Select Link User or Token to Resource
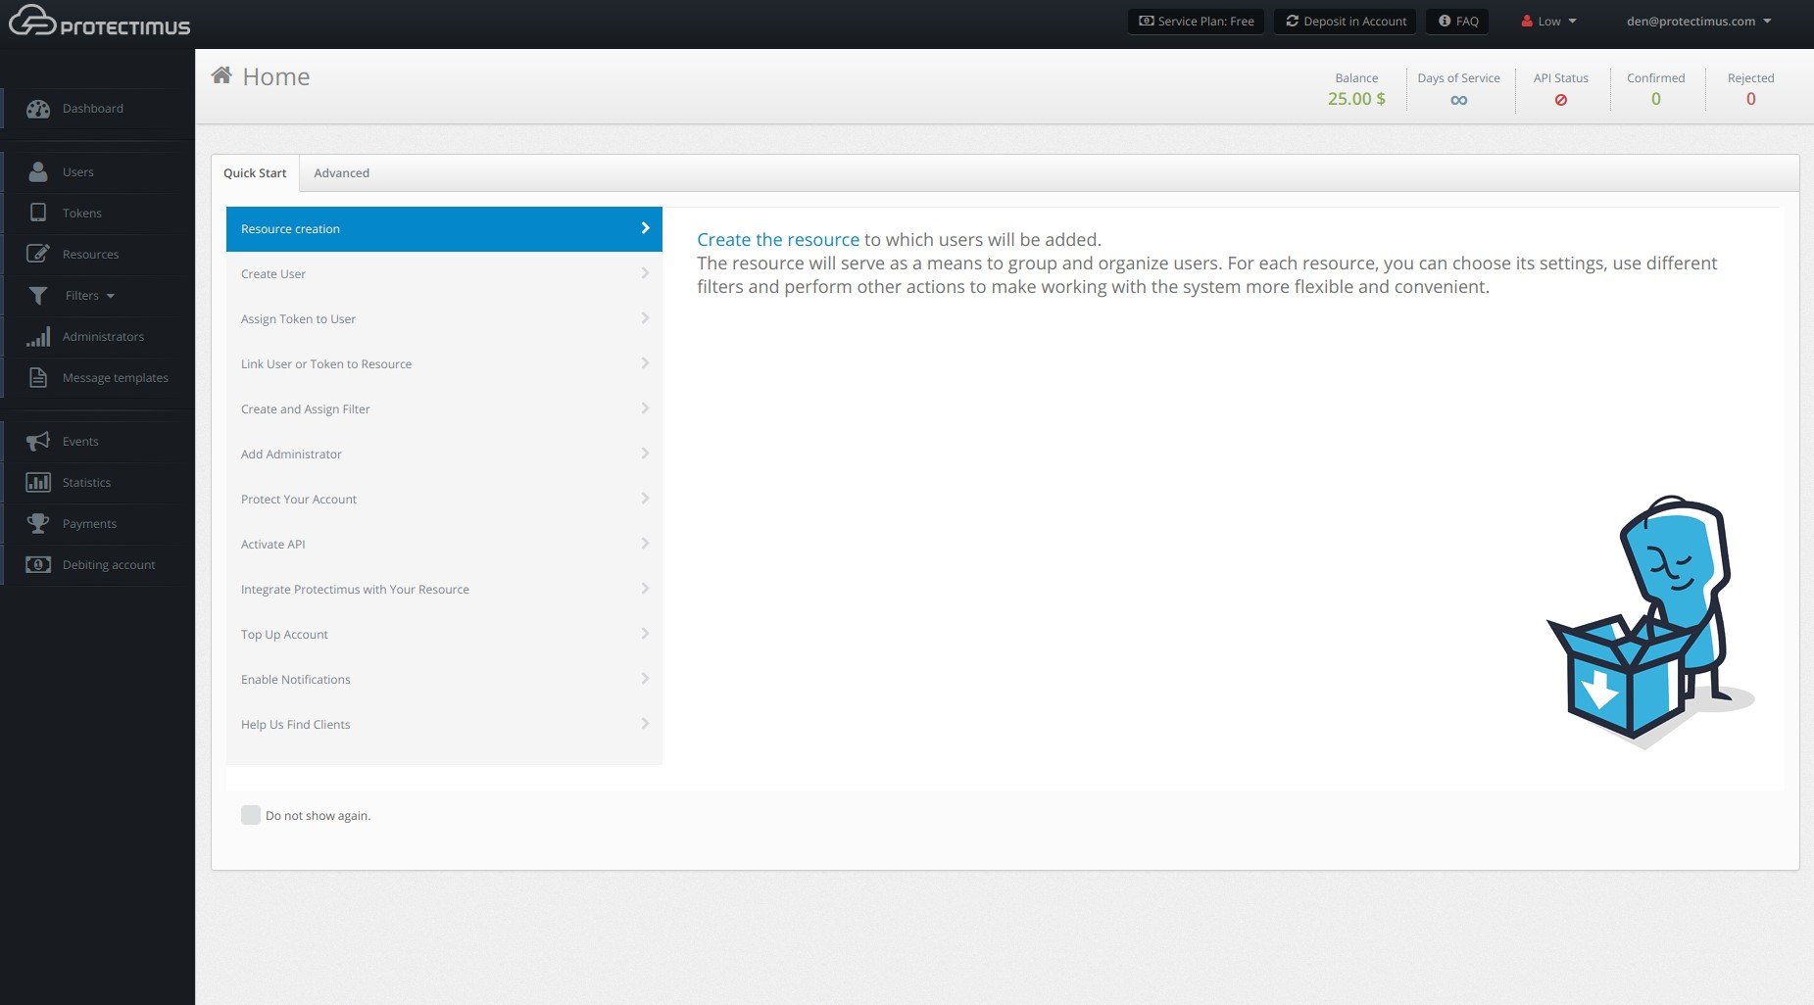 pyautogui.click(x=444, y=363)
